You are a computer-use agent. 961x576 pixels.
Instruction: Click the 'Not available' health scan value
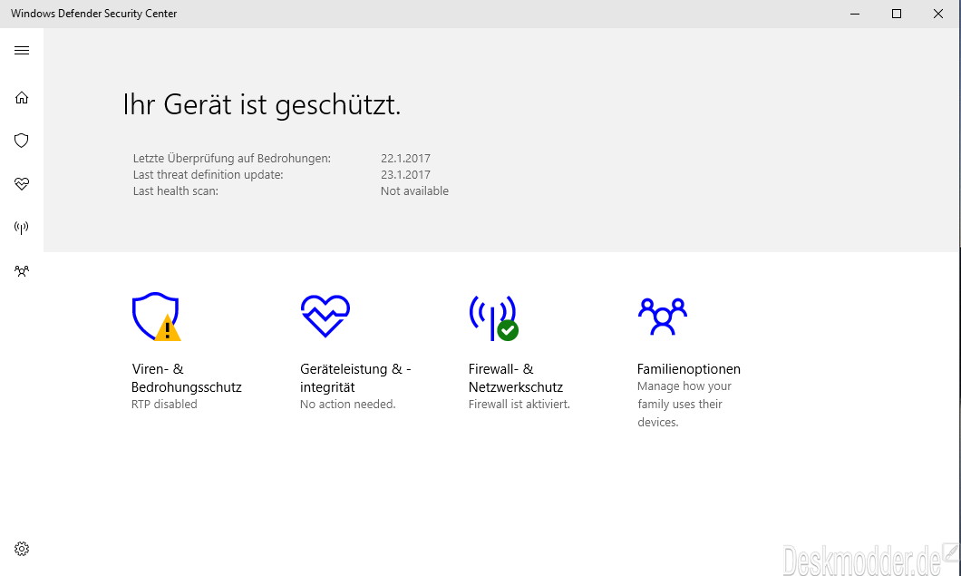click(414, 191)
